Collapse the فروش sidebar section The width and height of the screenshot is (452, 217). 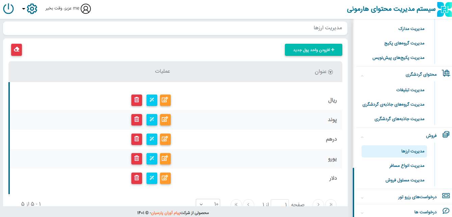click(362, 136)
